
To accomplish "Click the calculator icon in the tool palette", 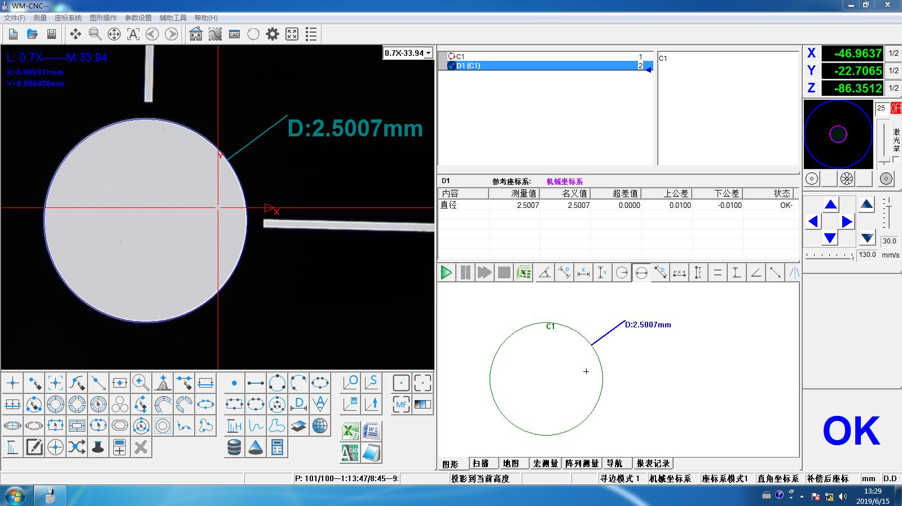I will (x=277, y=447).
